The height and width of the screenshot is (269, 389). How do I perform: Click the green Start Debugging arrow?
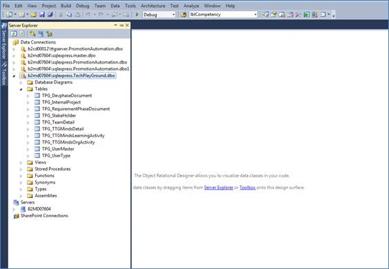pos(137,14)
